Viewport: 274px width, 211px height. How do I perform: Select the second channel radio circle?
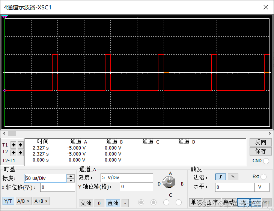(154, 202)
